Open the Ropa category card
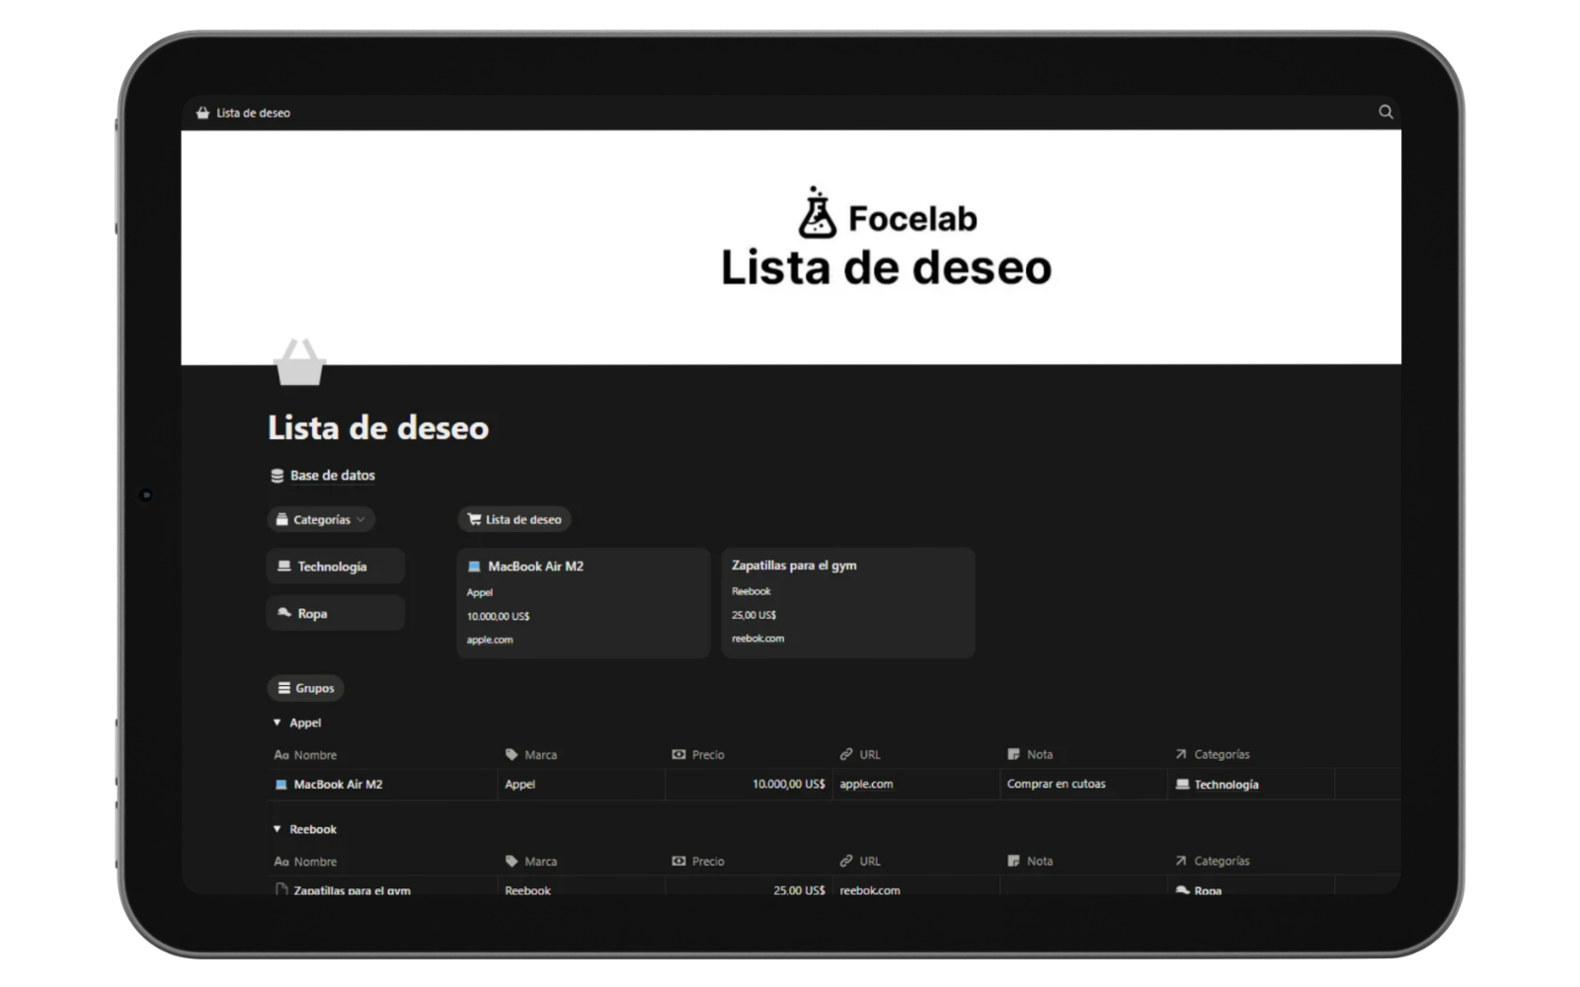 pyautogui.click(x=336, y=613)
